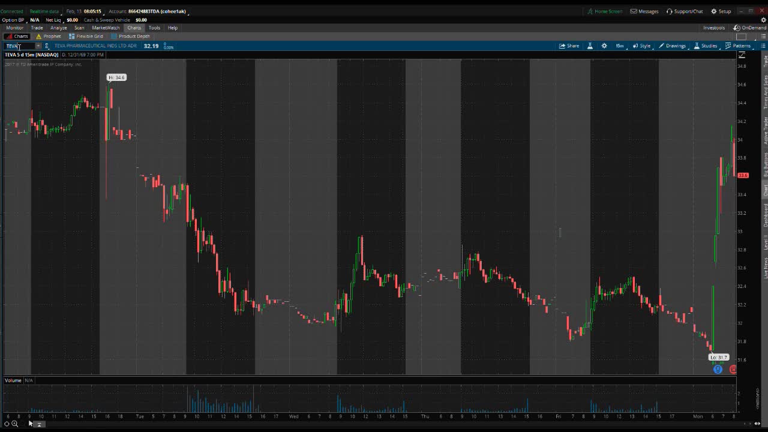
Task: Open the Monitor tab
Action: 14,28
